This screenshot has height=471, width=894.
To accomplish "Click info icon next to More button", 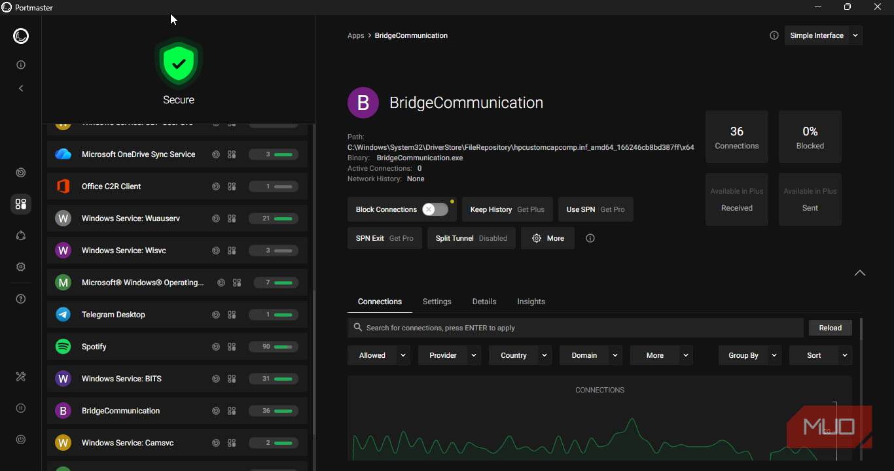I will tap(590, 238).
